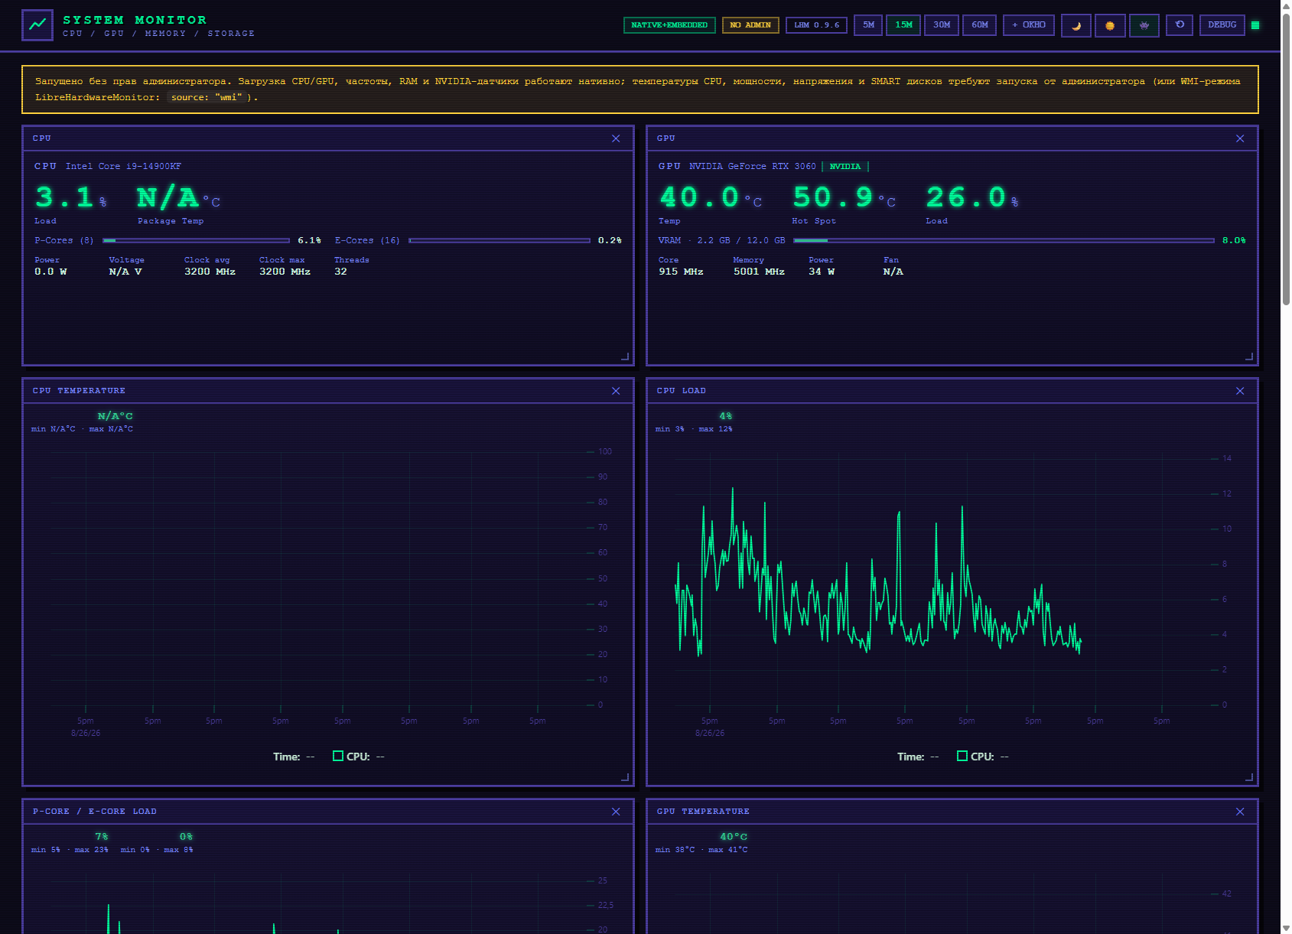
Task: Activate the retro invader theme icon
Action: [1144, 25]
